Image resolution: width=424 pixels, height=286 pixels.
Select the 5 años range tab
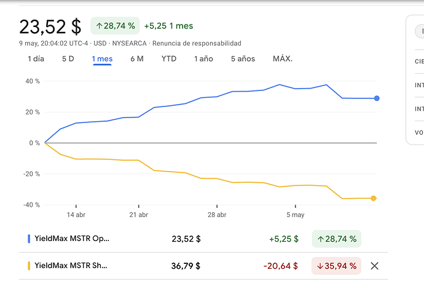pos(243,58)
